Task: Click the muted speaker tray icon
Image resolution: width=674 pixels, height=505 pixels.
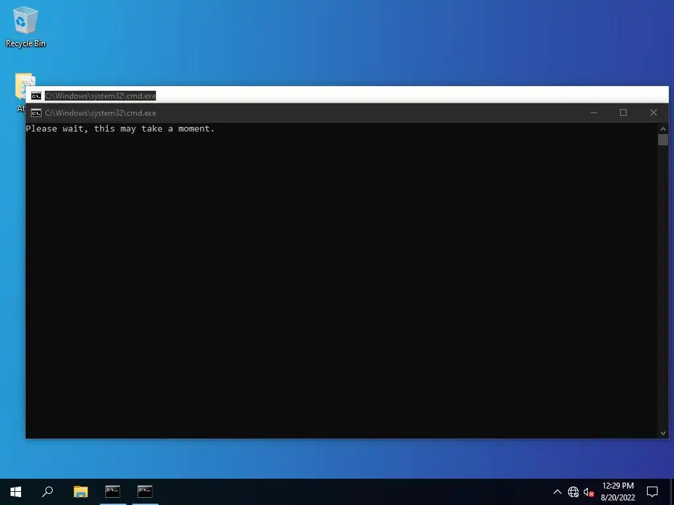Action: 589,492
